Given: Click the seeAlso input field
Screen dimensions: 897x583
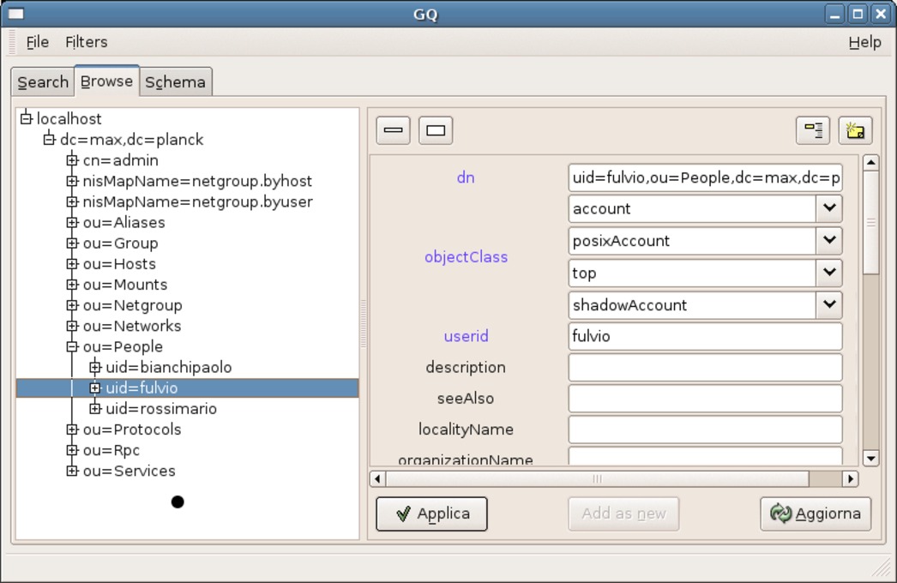Looking at the screenshot, I should click(x=706, y=398).
